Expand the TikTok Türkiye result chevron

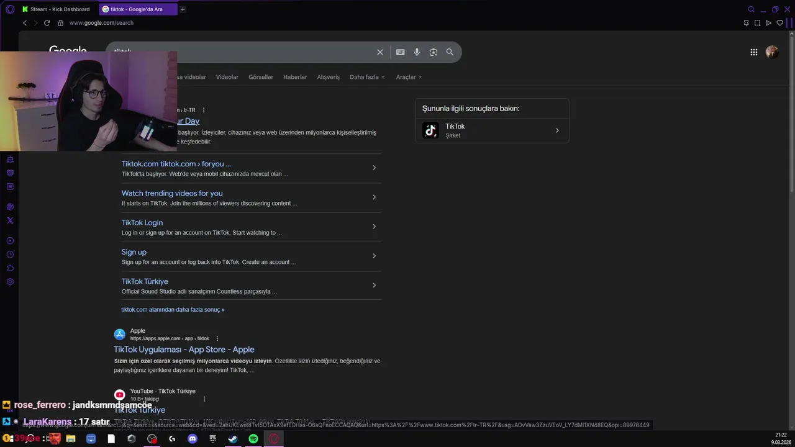tap(374, 285)
